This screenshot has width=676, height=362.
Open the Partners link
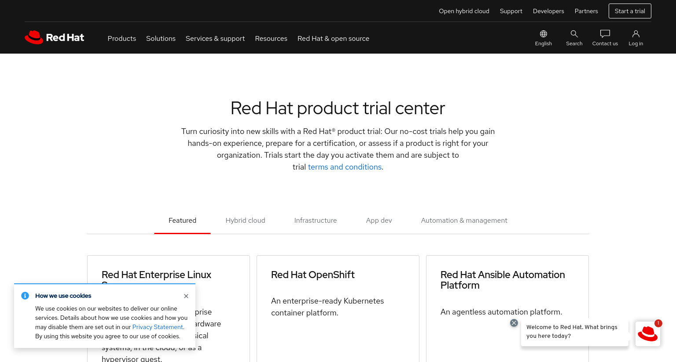pos(586,11)
